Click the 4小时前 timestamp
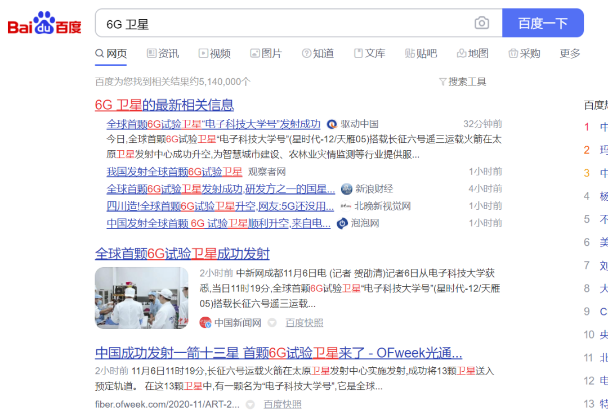The image size is (608, 410). click(485, 189)
